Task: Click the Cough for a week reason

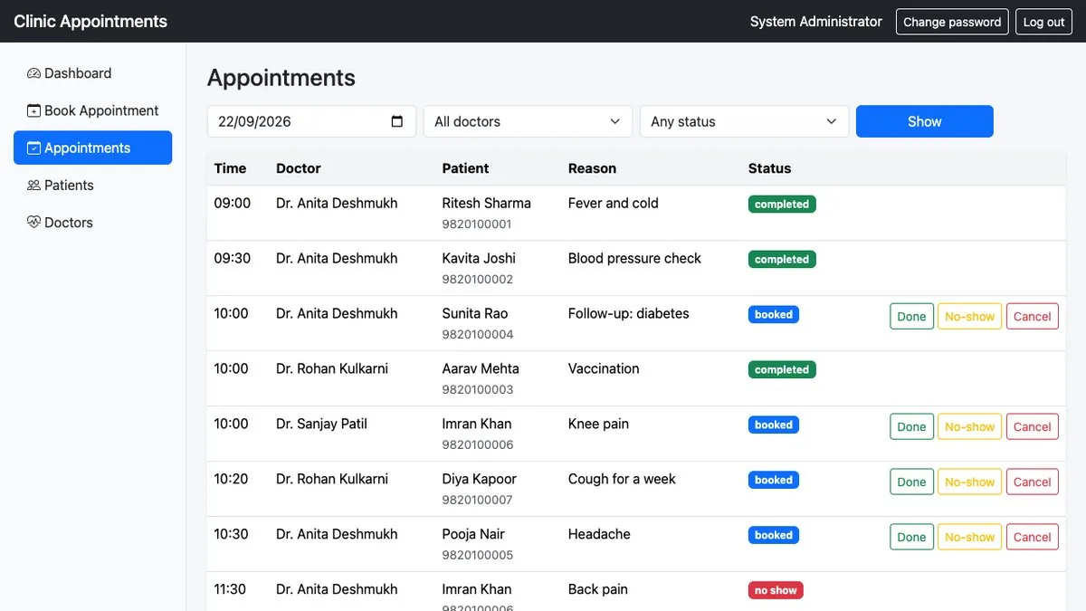Action: coord(622,479)
